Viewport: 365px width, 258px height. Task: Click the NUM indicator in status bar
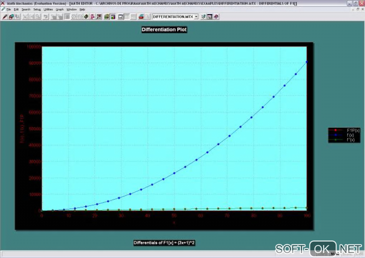tap(335, 254)
